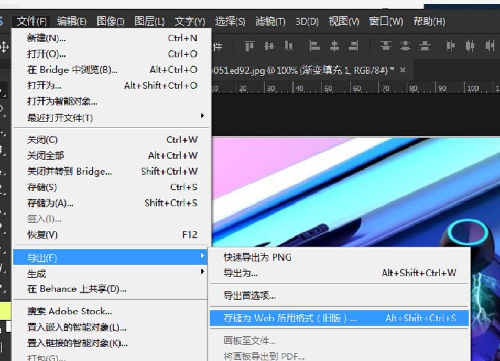
Task: Choose 恢复(V) menu entry
Action: tap(112, 235)
